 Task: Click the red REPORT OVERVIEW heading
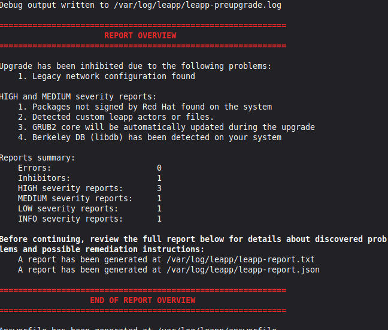tap(140, 35)
